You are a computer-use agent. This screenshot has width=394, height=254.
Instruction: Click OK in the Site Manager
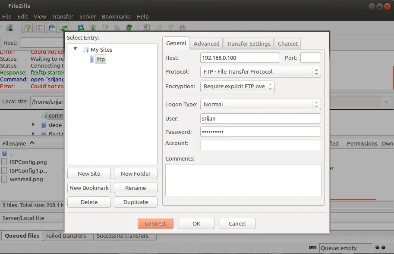(196, 223)
